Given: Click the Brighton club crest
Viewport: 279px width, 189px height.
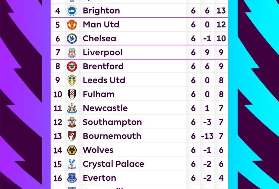Looking at the screenshot, I should (72, 11).
